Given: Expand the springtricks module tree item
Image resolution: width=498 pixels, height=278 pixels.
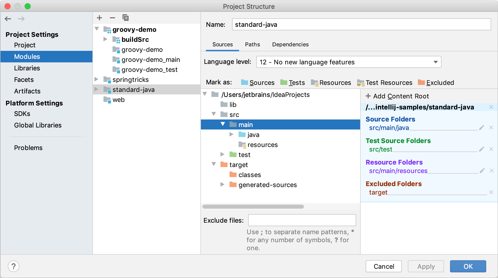Looking at the screenshot, I should (98, 79).
